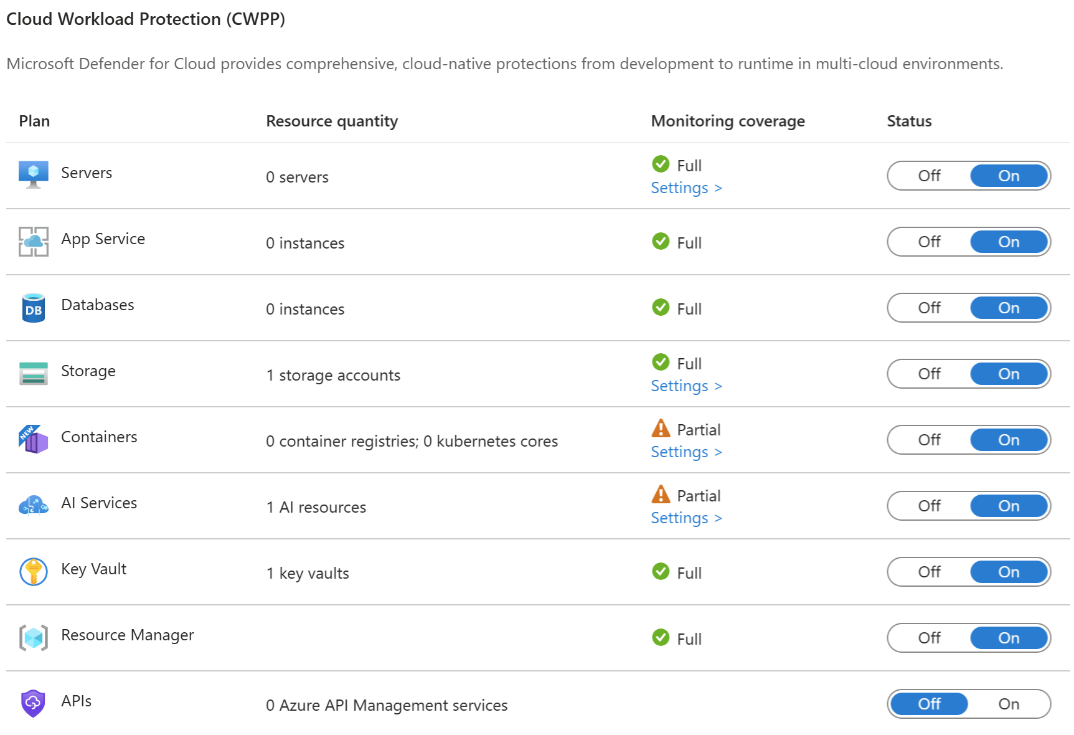
Task: Click the Servers plan monitor icon
Action: tap(34, 174)
